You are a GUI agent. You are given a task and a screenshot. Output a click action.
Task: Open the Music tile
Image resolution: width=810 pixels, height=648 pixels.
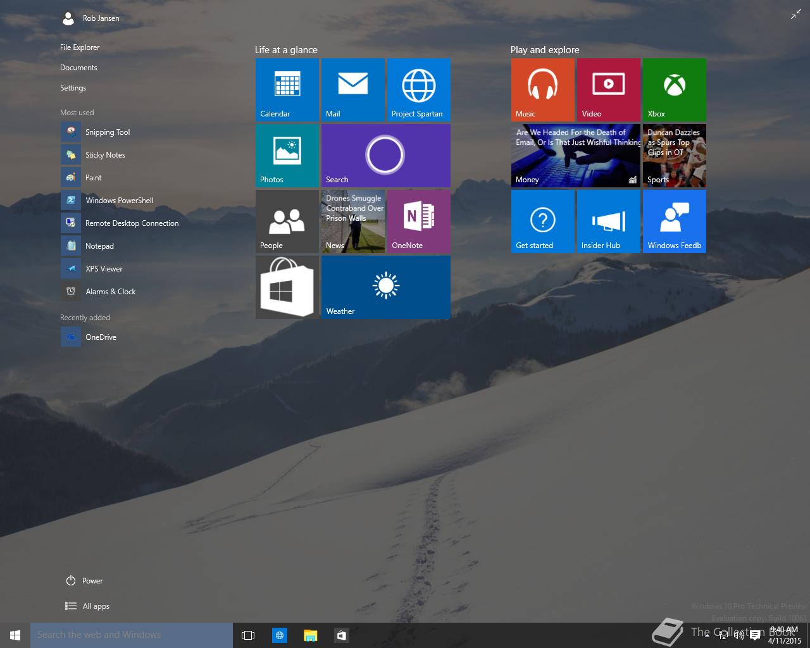click(x=542, y=90)
